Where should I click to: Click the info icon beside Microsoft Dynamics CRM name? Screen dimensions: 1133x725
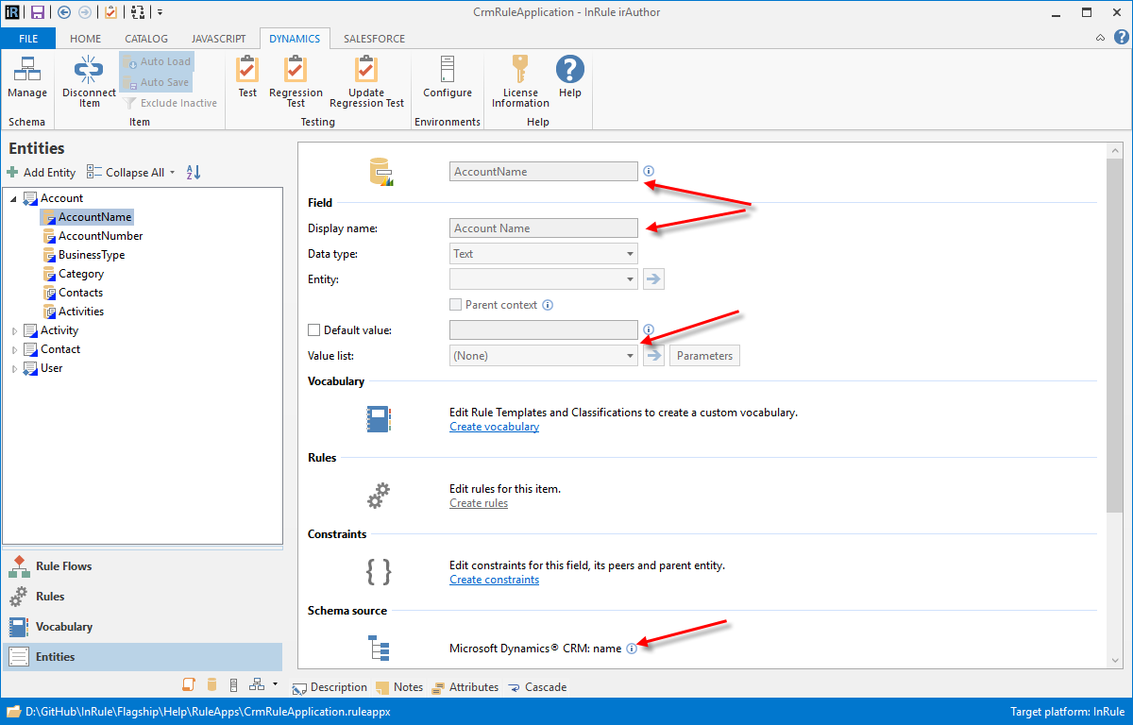tap(632, 649)
